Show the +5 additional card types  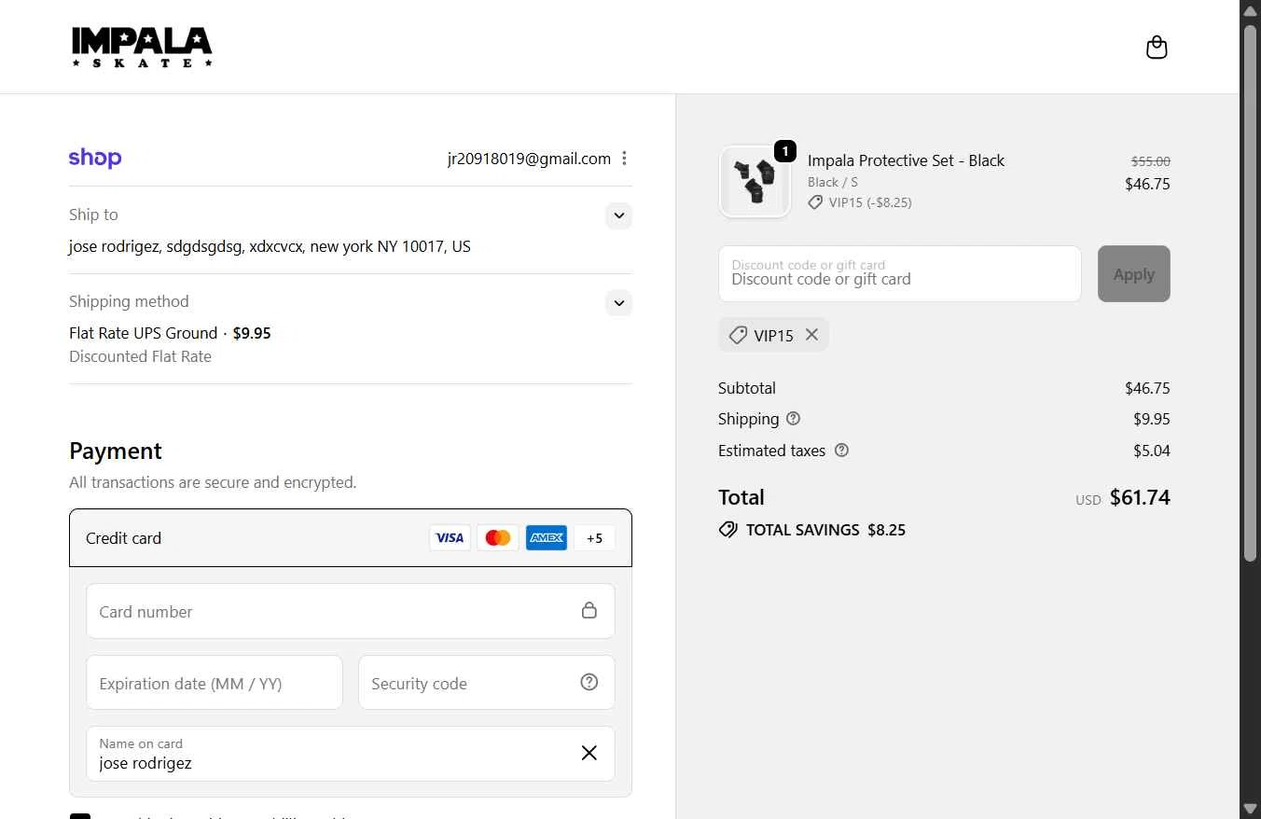click(x=594, y=538)
